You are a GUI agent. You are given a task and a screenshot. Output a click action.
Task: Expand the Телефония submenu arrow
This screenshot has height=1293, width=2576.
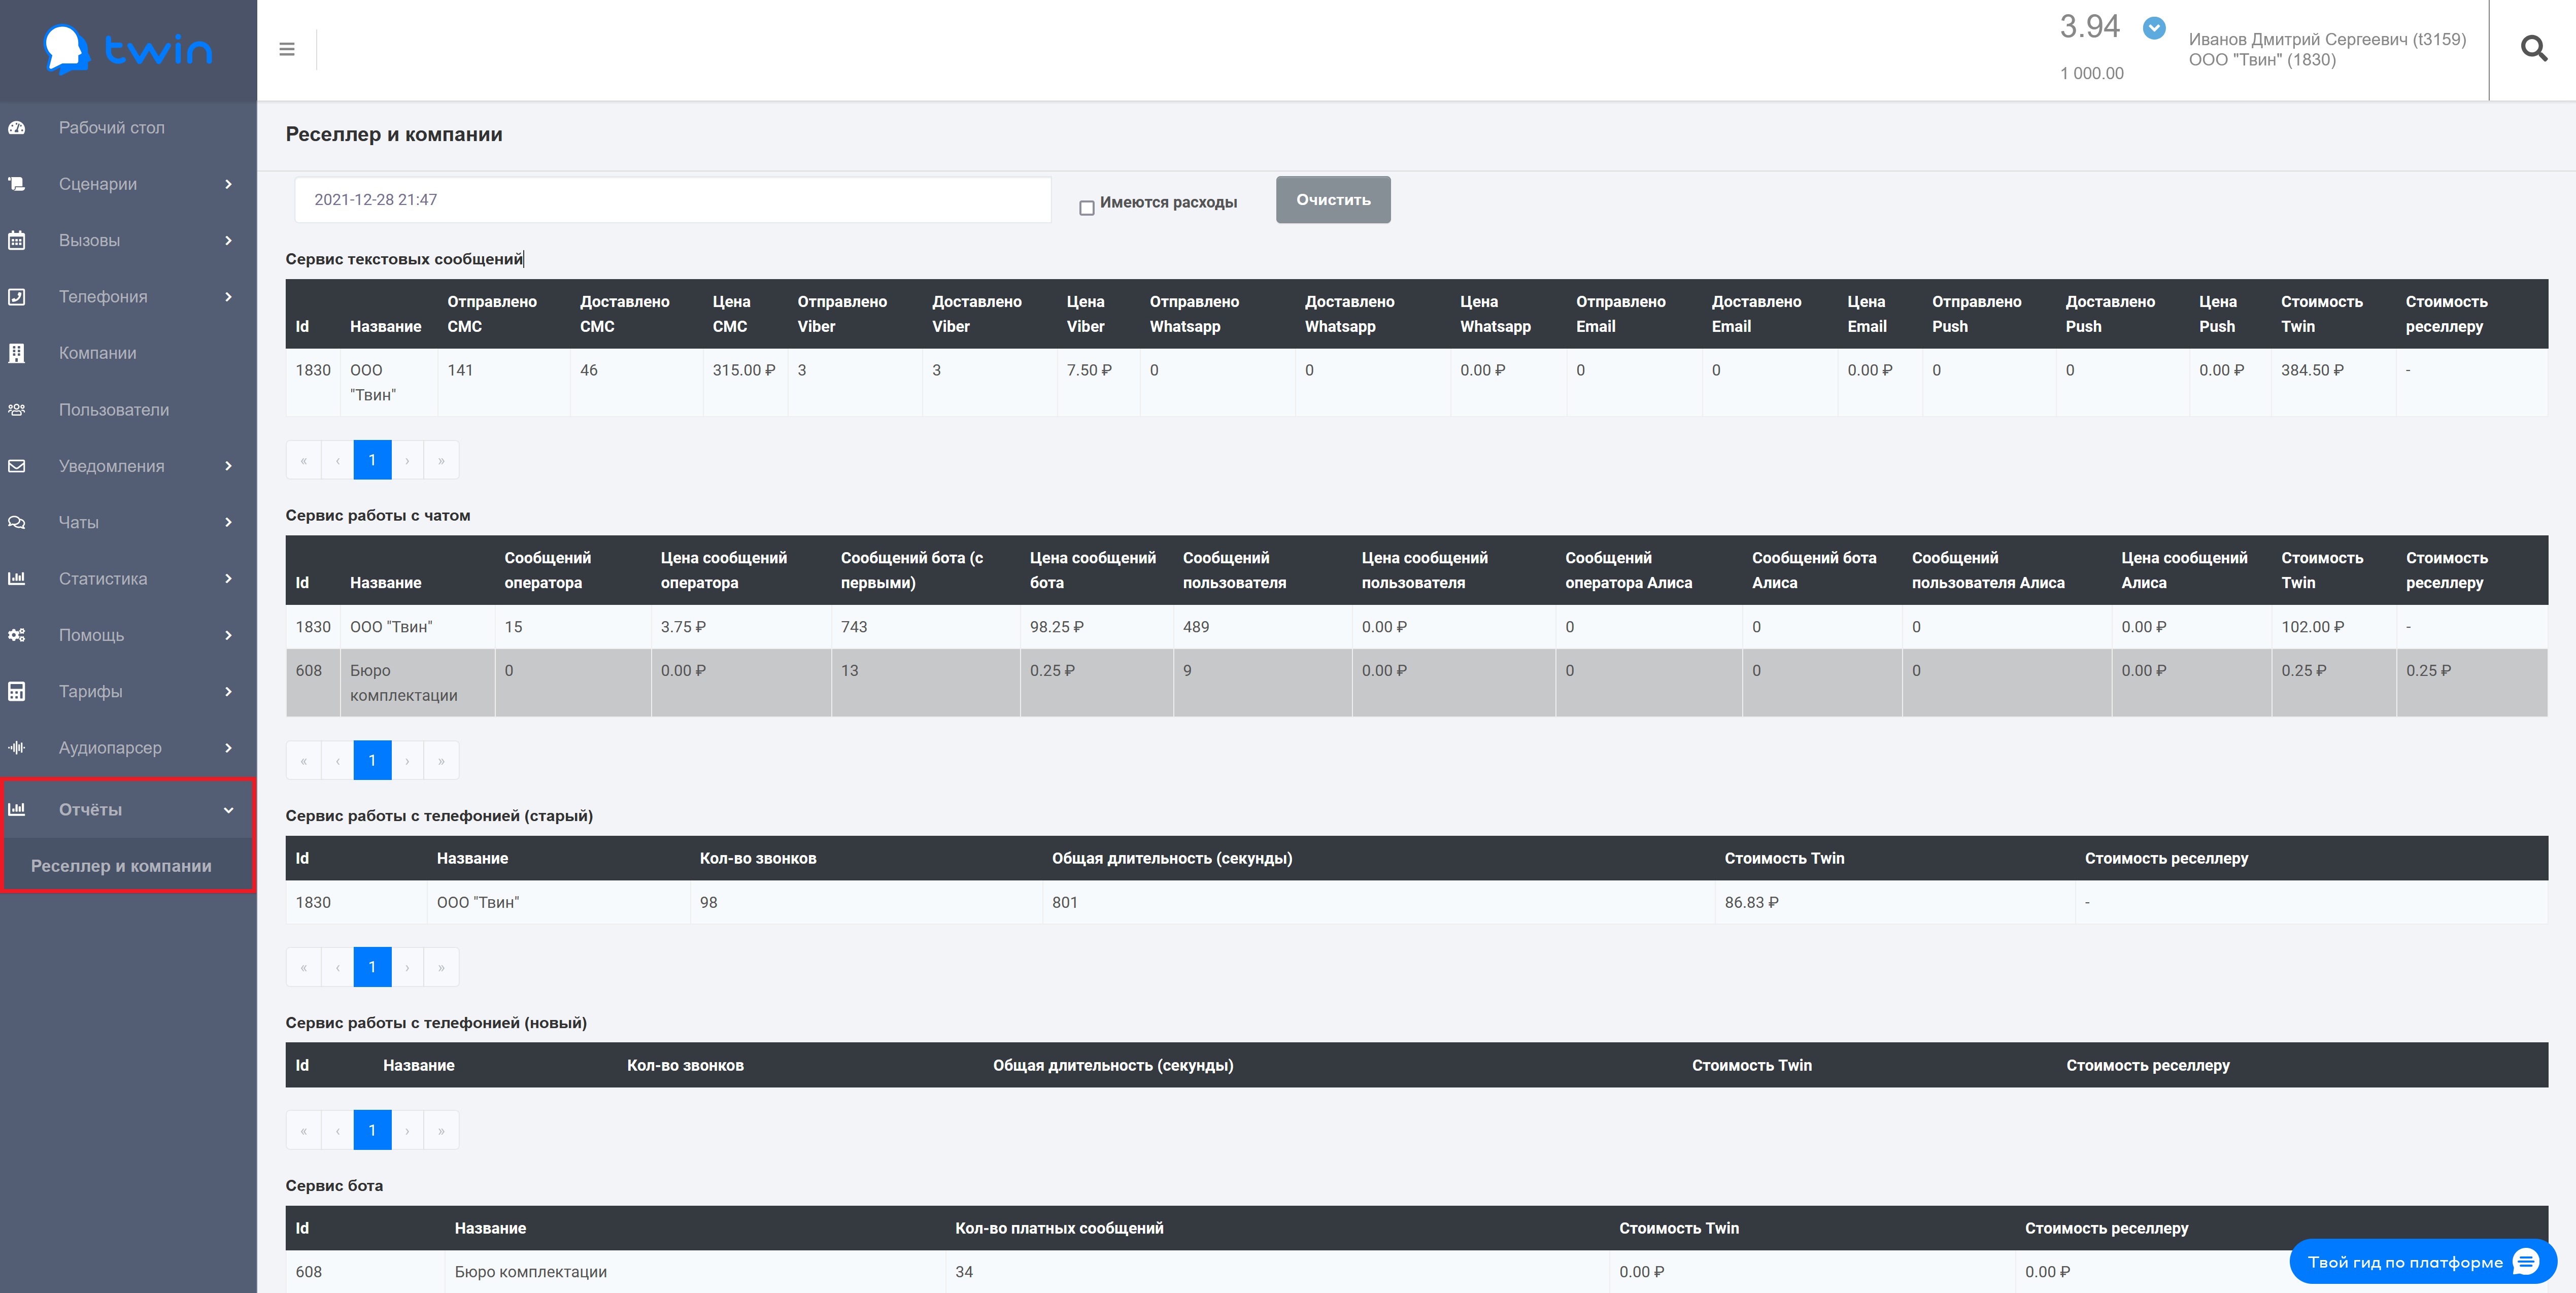click(228, 297)
